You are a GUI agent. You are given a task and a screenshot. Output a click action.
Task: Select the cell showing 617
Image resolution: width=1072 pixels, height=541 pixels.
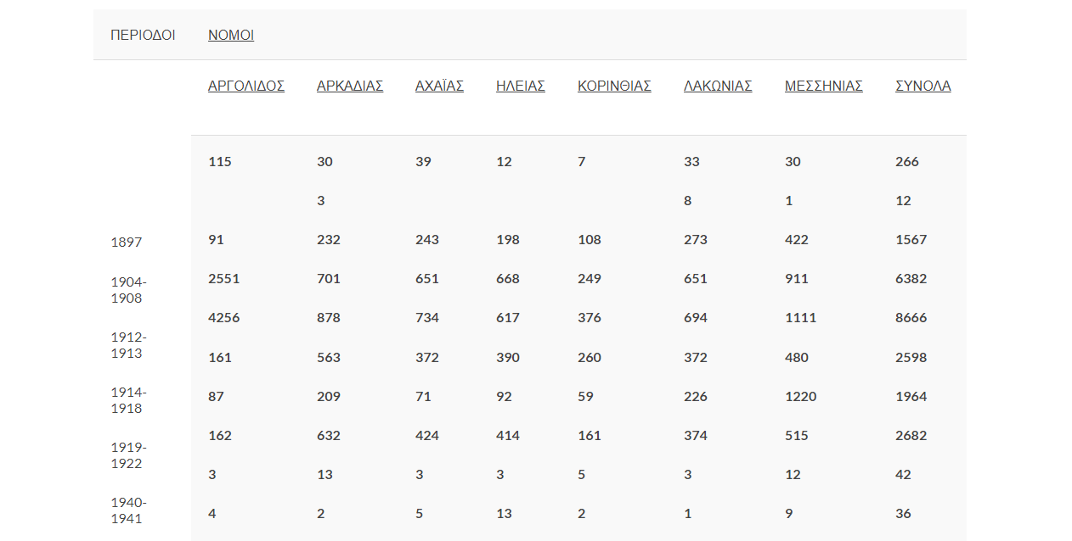(508, 318)
